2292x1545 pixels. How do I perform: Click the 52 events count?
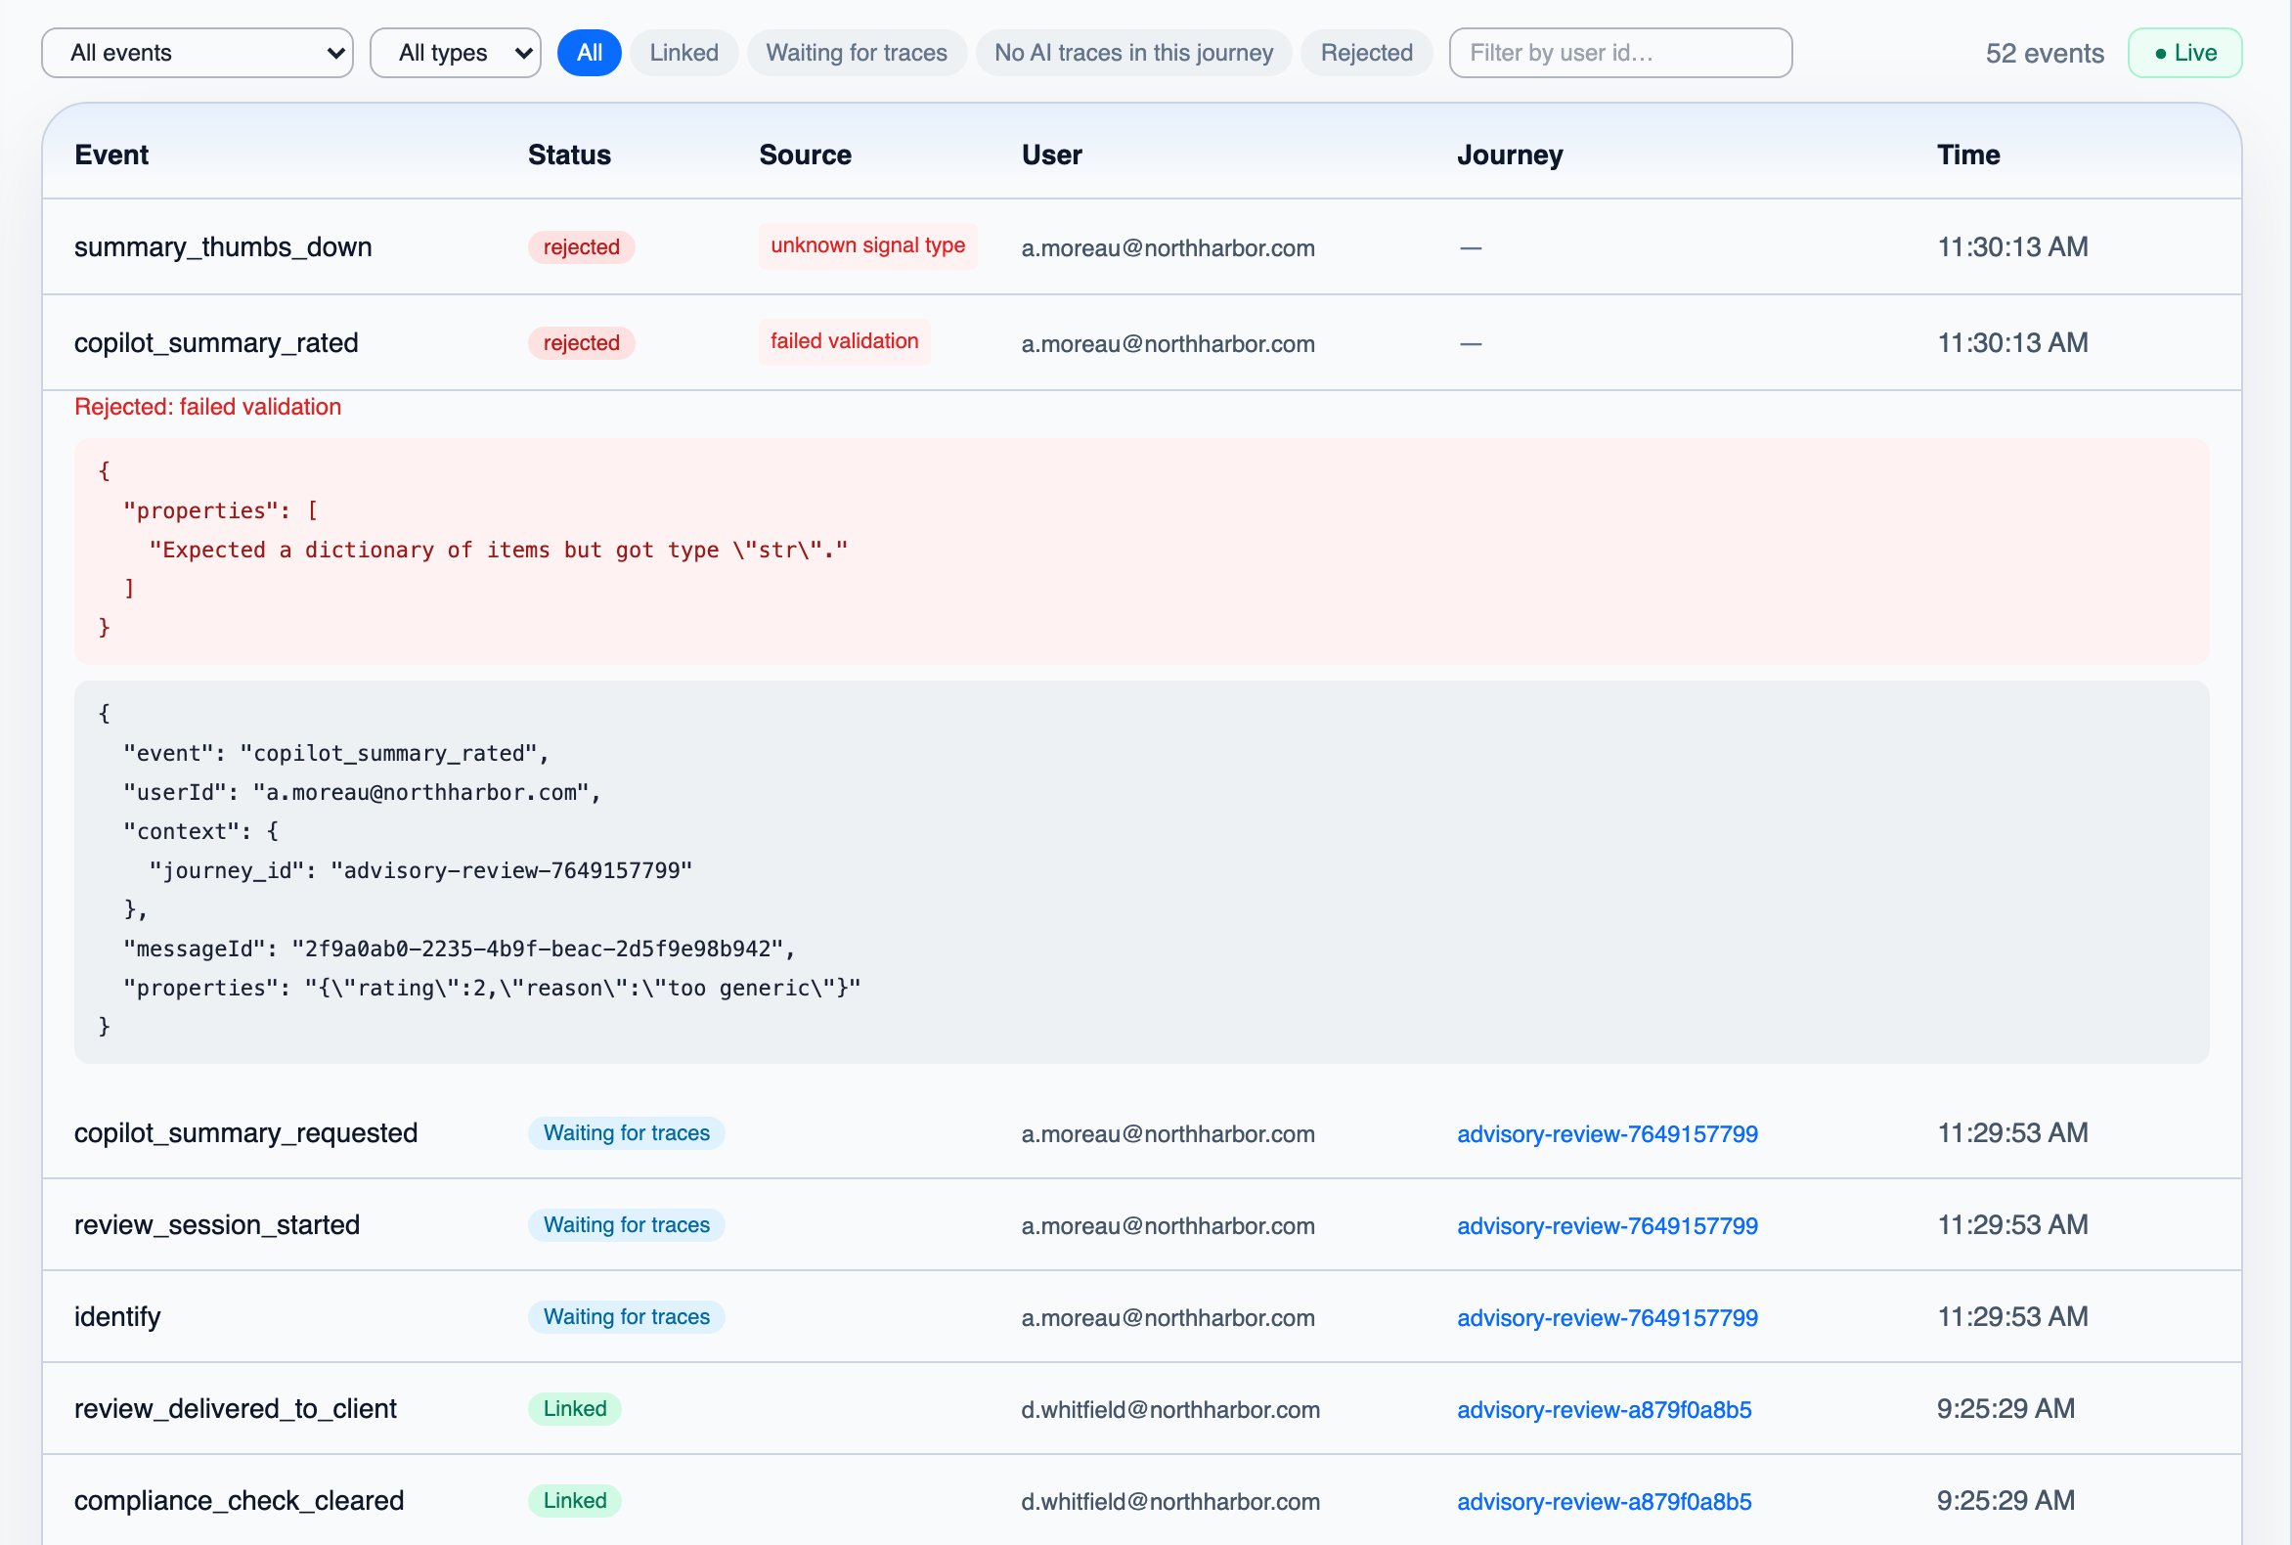pos(2044,53)
